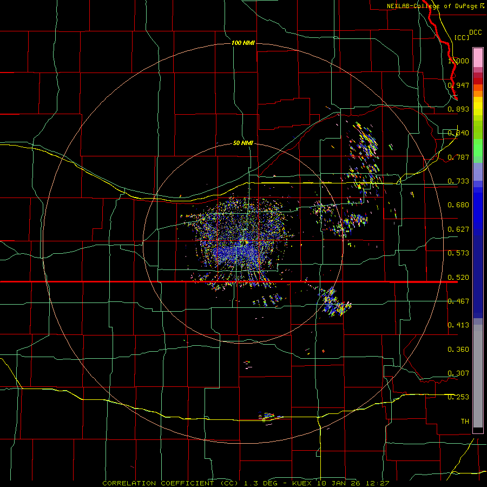
Task: Click the 0.893 scale value
Action: (x=458, y=109)
